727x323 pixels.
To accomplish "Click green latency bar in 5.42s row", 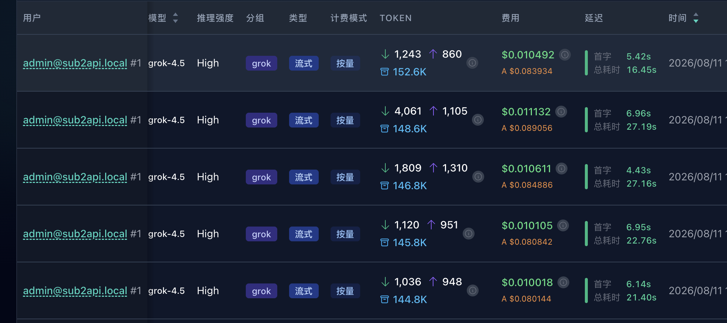I will tap(586, 63).
